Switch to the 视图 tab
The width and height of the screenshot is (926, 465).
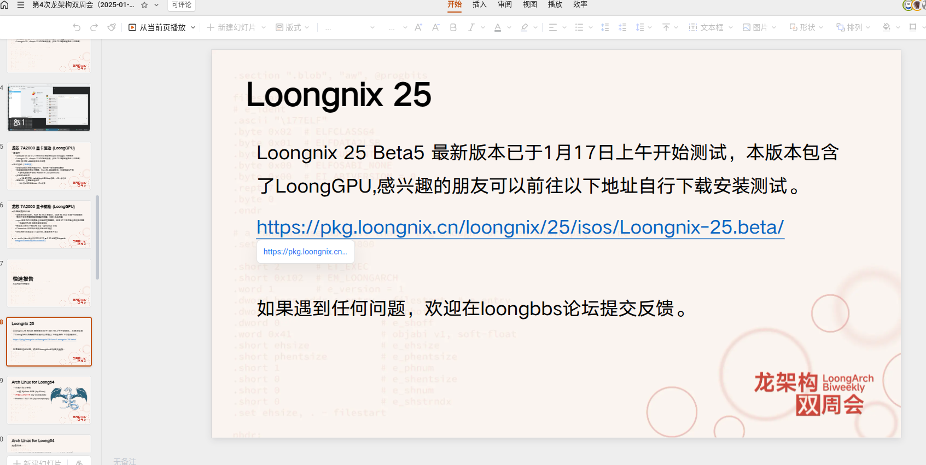[530, 4]
